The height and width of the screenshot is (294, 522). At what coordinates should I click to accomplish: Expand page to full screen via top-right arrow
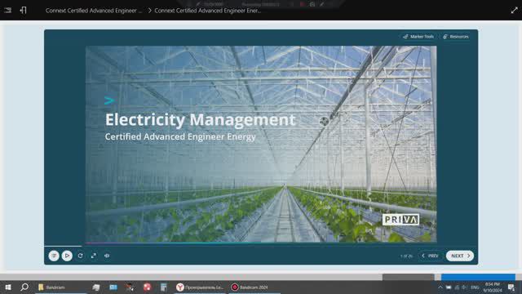[514, 11]
